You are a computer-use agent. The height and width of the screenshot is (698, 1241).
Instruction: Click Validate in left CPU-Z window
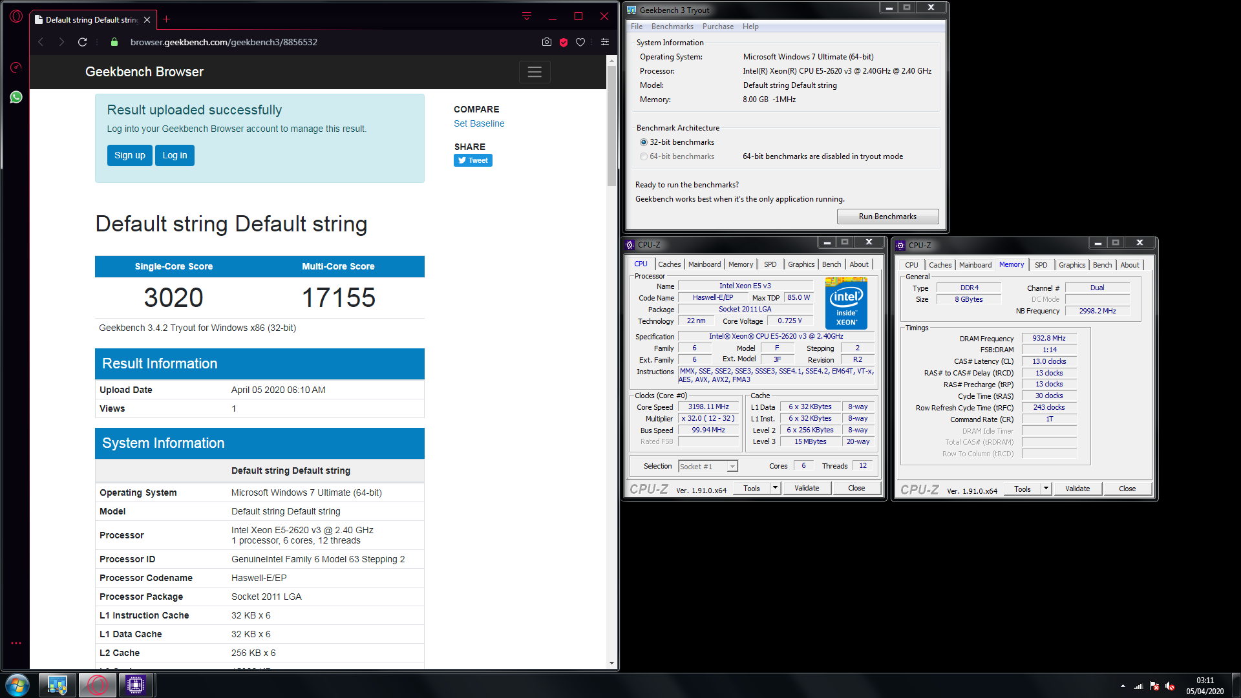(x=807, y=489)
